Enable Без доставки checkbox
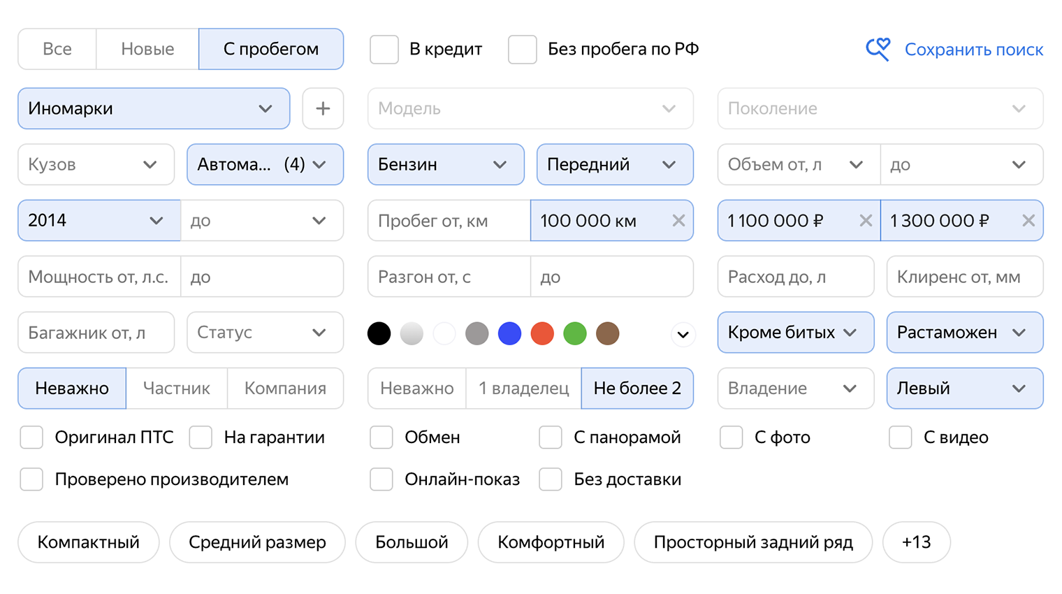Image resolution: width=1062 pixels, height=594 pixels. [x=551, y=479]
